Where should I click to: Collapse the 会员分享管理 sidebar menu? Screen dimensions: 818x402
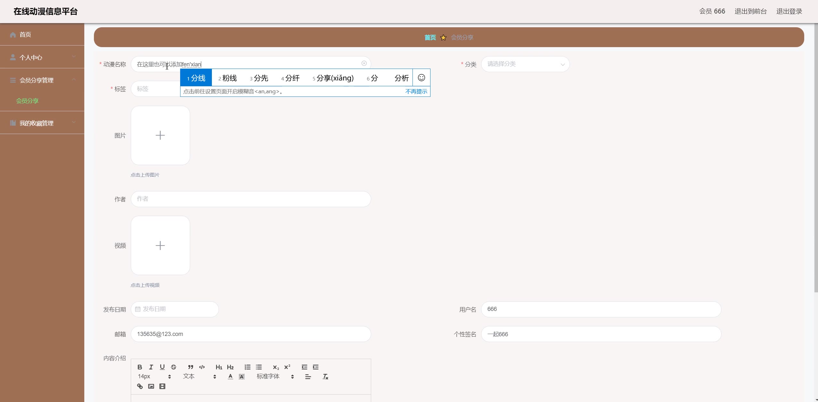coord(42,80)
